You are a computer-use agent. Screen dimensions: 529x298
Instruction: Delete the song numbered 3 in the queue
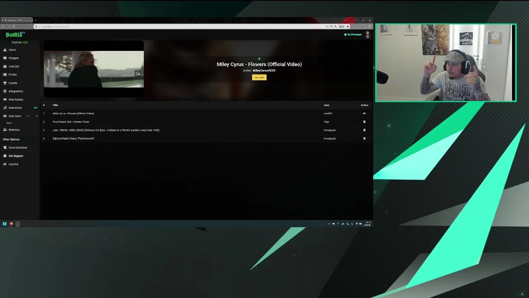[364, 130]
